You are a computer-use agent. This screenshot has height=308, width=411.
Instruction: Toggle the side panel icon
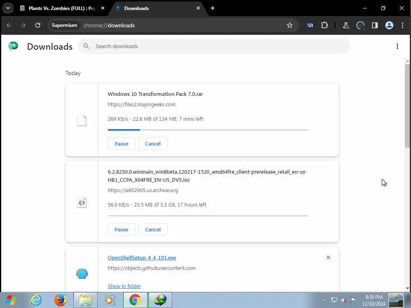pos(375,25)
